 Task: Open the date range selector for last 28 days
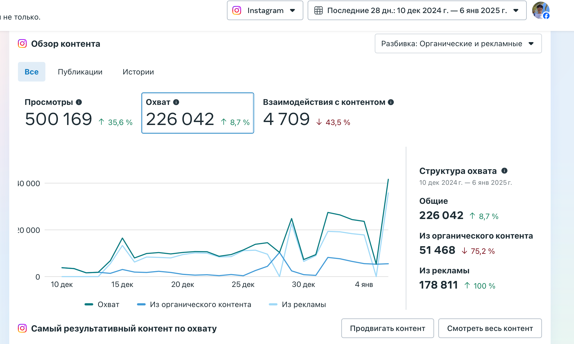(x=417, y=10)
